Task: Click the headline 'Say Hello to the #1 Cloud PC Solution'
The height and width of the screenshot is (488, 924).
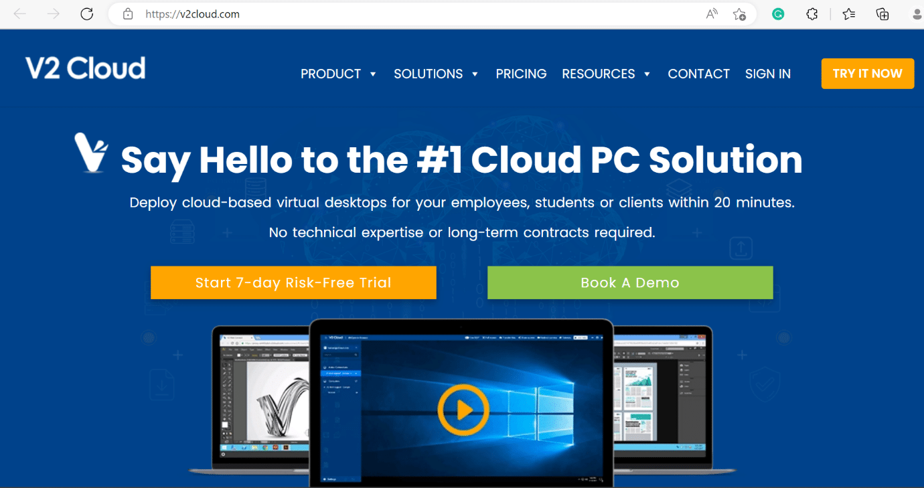Action: (461, 160)
